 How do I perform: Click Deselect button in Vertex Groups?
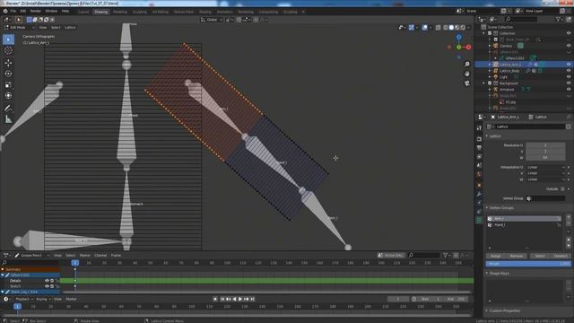pos(560,256)
